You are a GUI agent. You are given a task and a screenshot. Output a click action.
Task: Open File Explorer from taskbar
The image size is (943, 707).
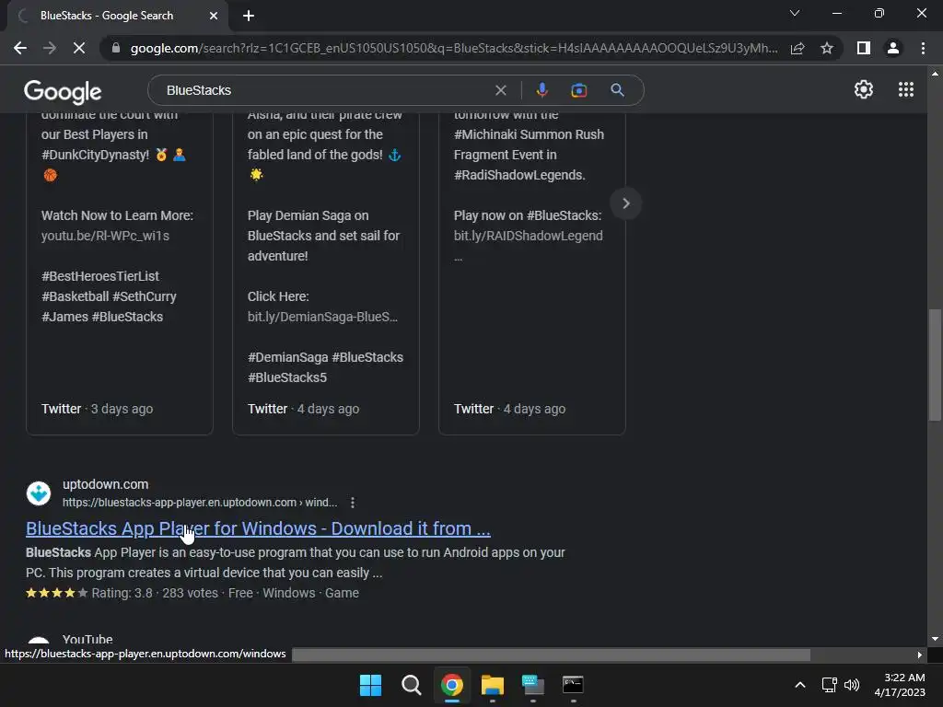492,685
